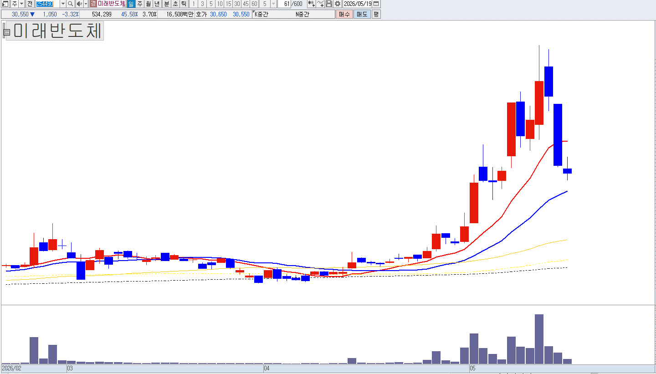The width and height of the screenshot is (656, 374).
Task: Click the speaker sound icon
Action: coord(79,4)
